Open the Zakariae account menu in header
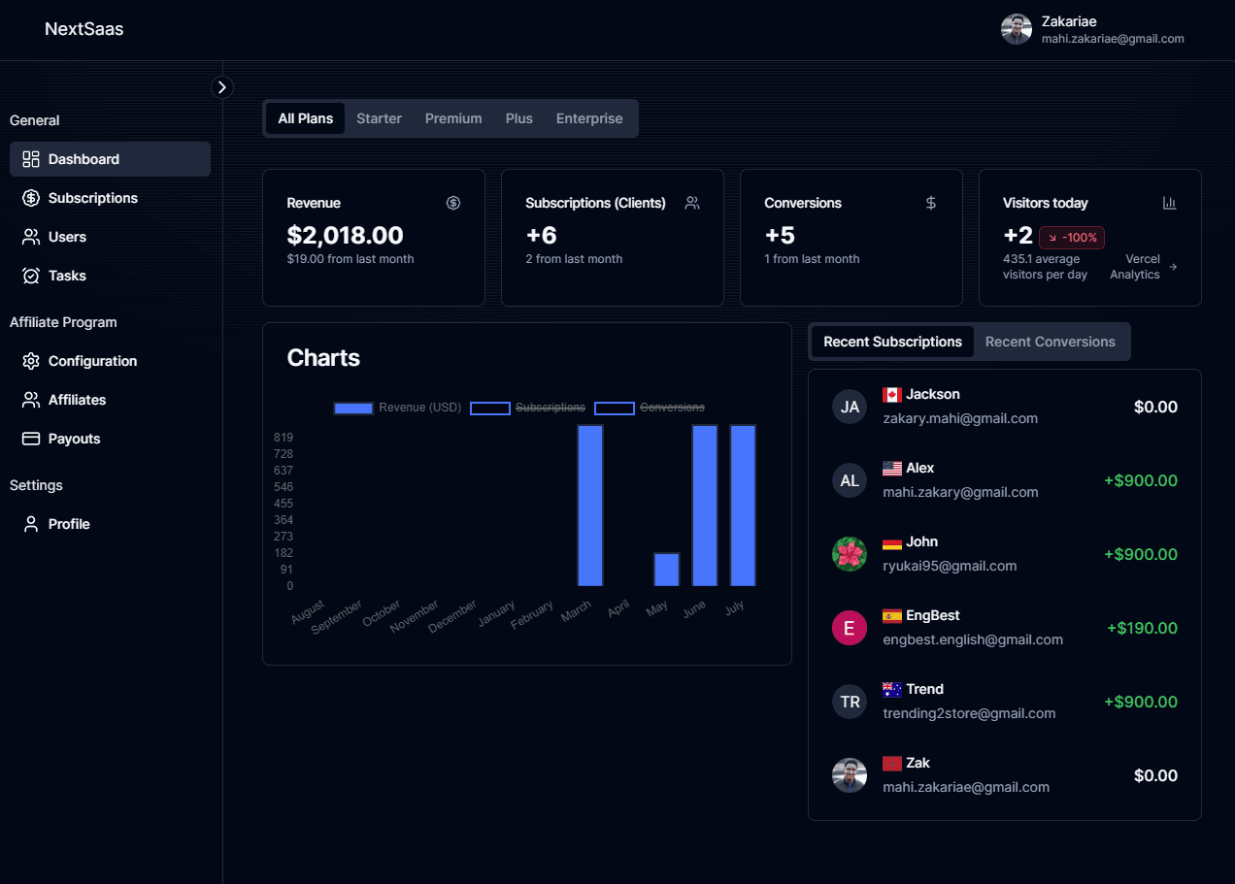This screenshot has width=1235, height=884. 1091,29
